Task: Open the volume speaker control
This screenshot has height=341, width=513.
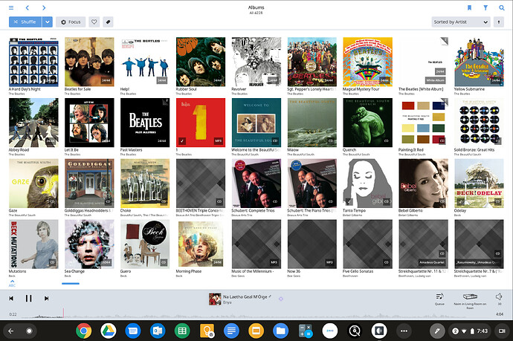Action: click(x=500, y=299)
